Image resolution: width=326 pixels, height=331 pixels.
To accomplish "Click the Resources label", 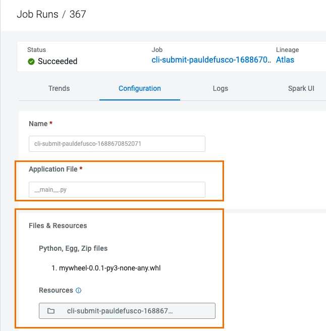I will [56, 290].
